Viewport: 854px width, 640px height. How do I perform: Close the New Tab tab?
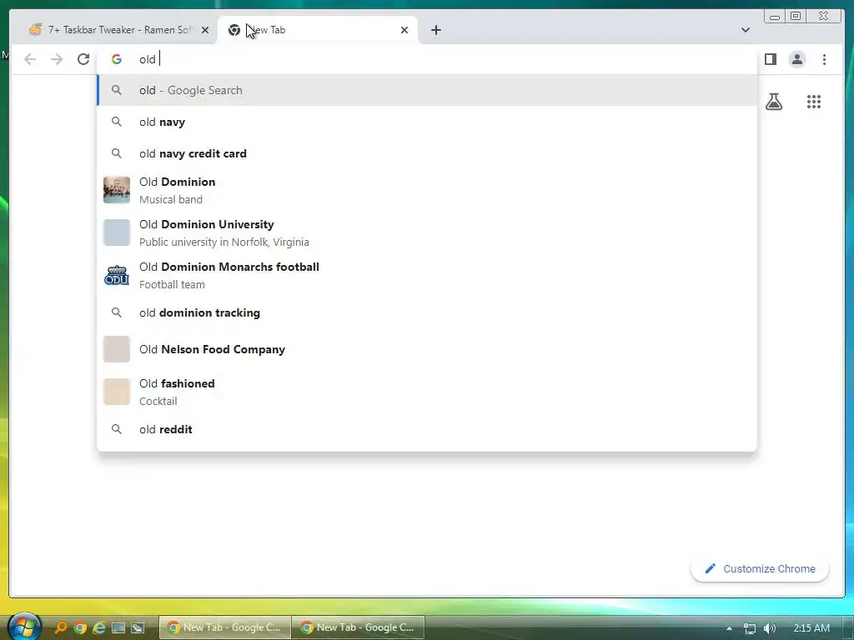(404, 30)
